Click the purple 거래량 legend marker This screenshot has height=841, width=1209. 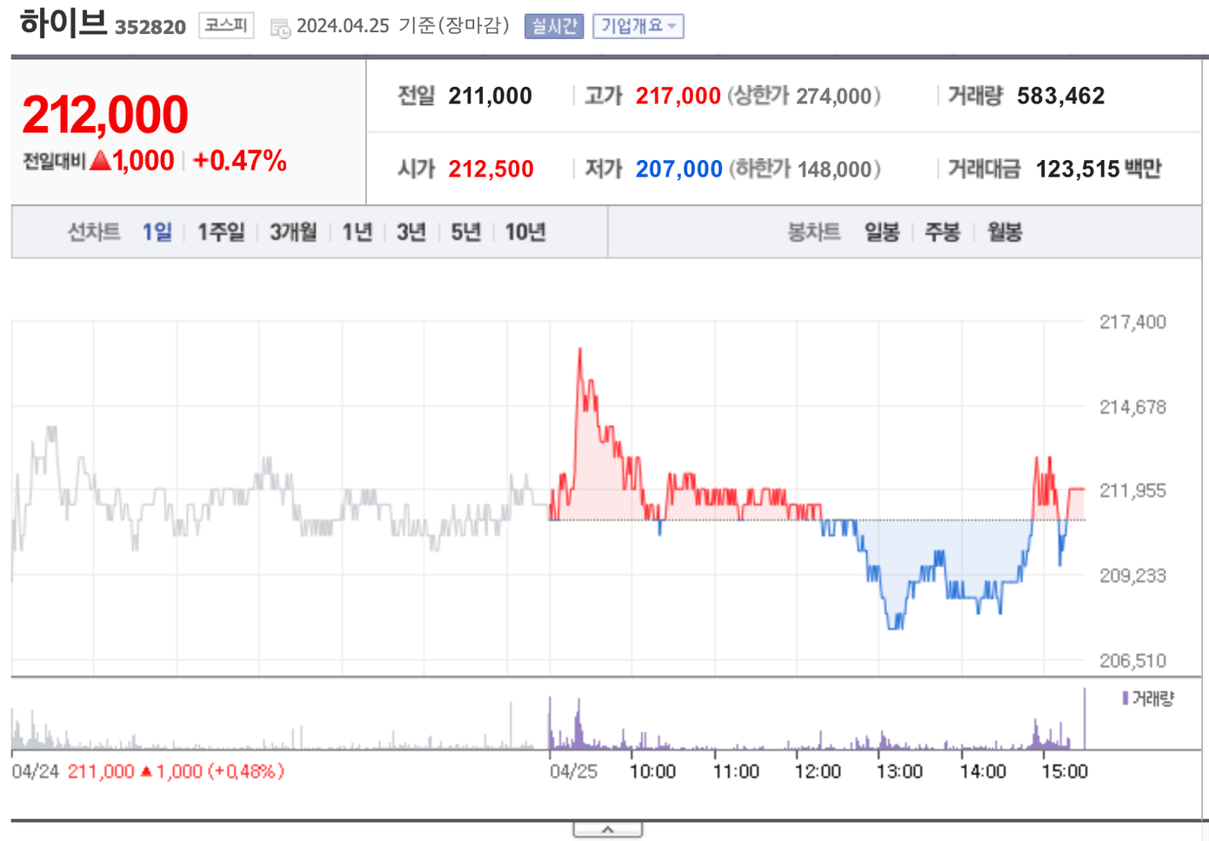[1126, 698]
